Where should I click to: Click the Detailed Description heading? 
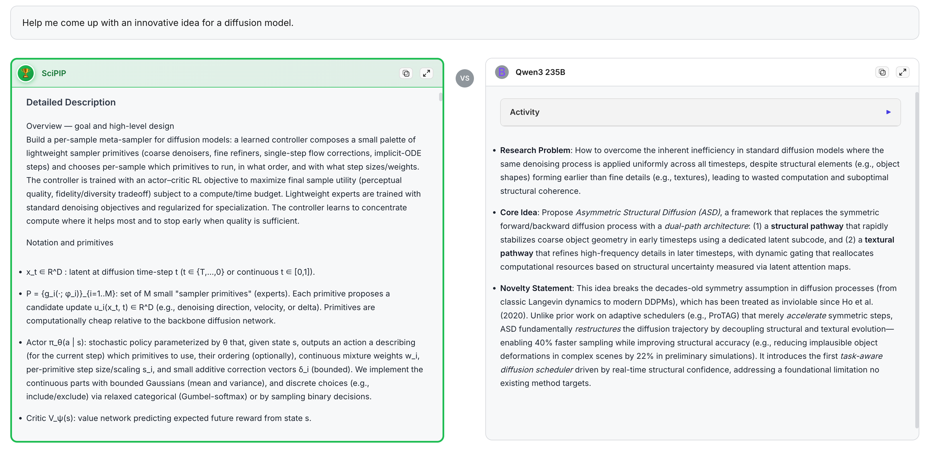pos(71,102)
